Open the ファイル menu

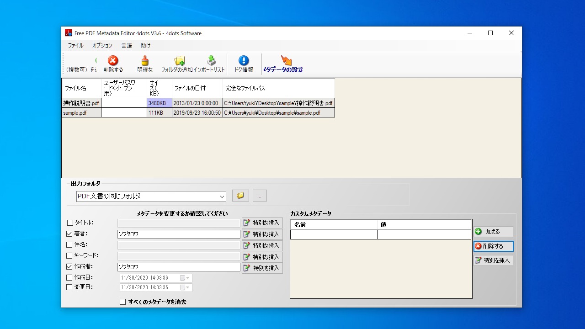(75, 46)
